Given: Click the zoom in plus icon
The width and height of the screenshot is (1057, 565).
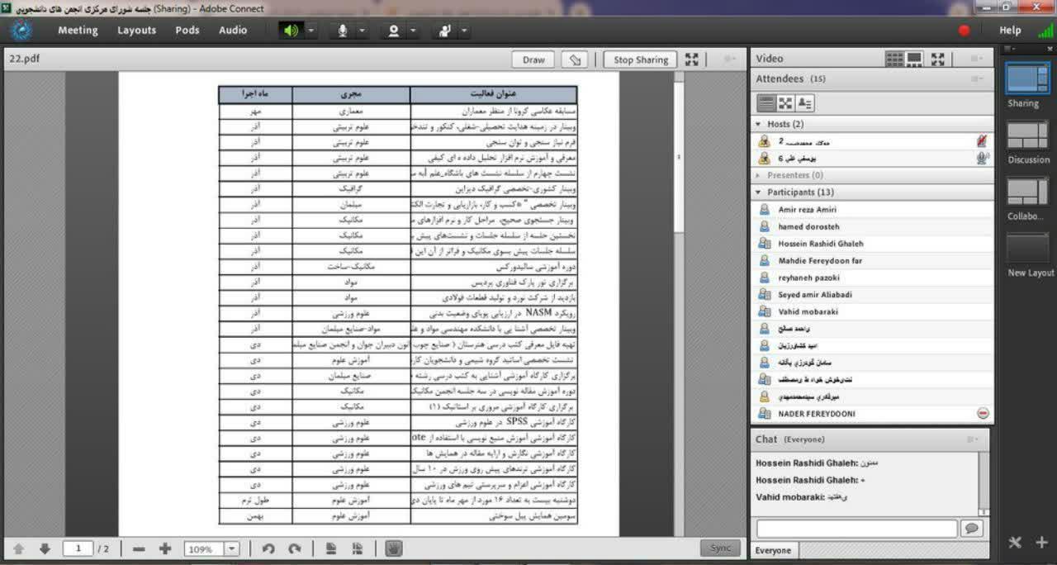Looking at the screenshot, I should tap(165, 548).
